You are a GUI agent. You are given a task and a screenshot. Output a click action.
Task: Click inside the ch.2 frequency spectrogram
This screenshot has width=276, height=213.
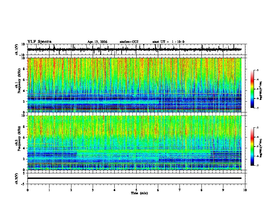pyautogui.click(x=135, y=143)
